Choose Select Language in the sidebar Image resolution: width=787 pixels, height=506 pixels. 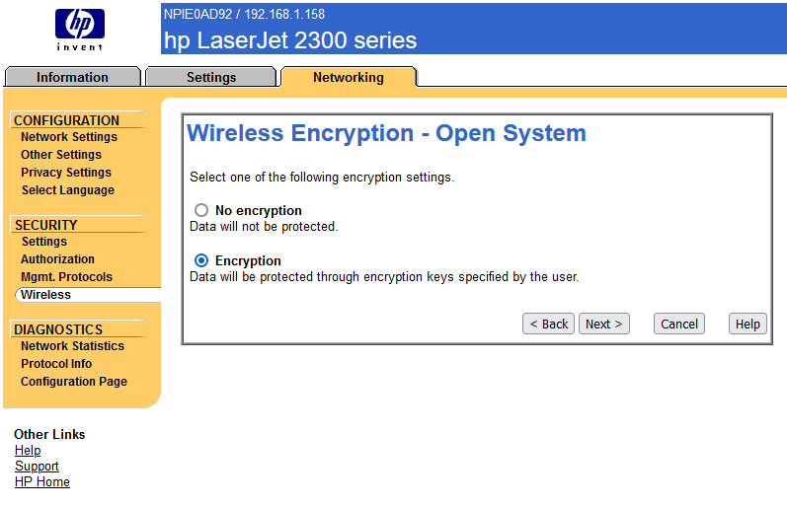point(68,190)
